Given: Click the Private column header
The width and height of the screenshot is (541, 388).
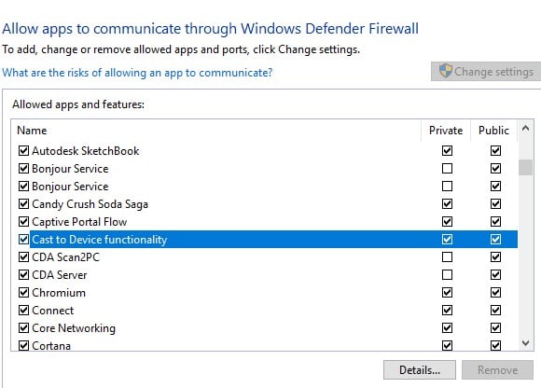Looking at the screenshot, I should click(x=446, y=131).
